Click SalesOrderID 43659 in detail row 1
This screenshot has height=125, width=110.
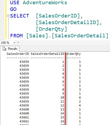pyautogui.click(x=24, y=62)
